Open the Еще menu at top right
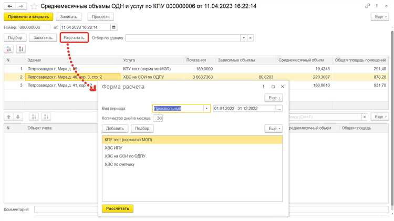Screen dimensions: 394x221 tap(379, 17)
